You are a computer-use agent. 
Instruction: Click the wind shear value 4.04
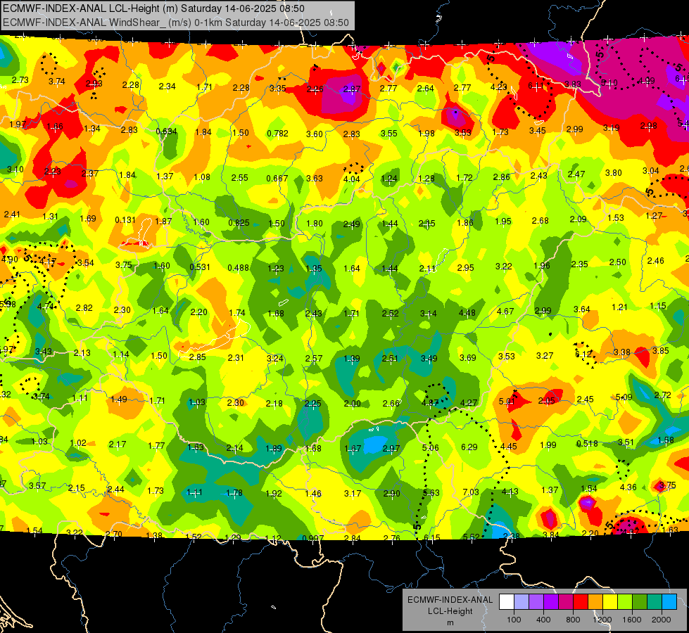pos(351,179)
